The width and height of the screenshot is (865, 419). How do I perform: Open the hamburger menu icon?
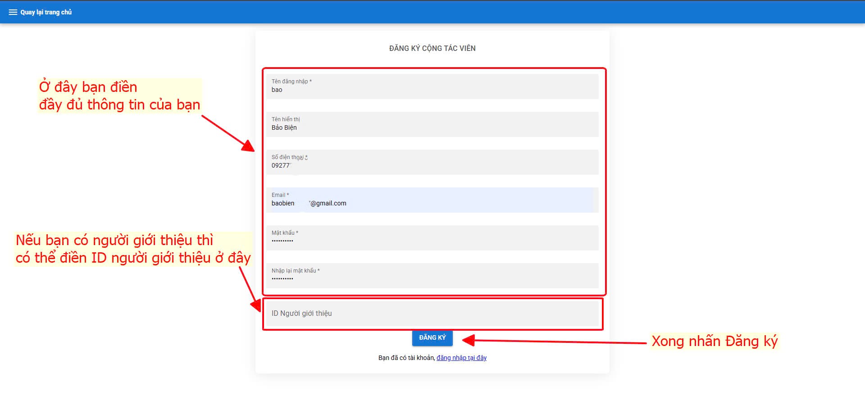(x=13, y=12)
